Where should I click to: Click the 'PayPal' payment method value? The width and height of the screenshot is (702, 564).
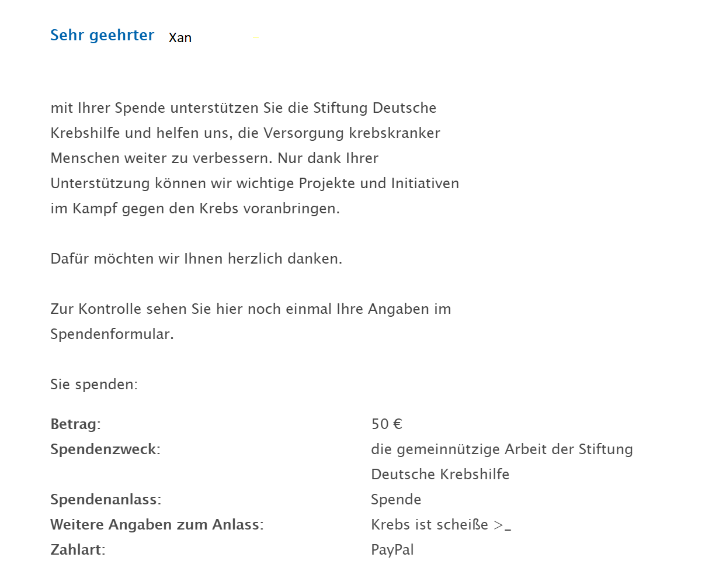click(x=392, y=550)
